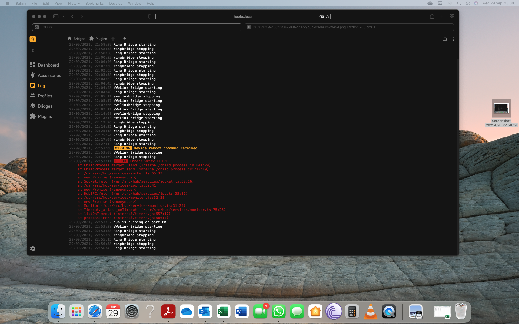The image size is (519, 324).
Task: Open the debug bug icon in the toolbar
Action: pyautogui.click(x=113, y=39)
